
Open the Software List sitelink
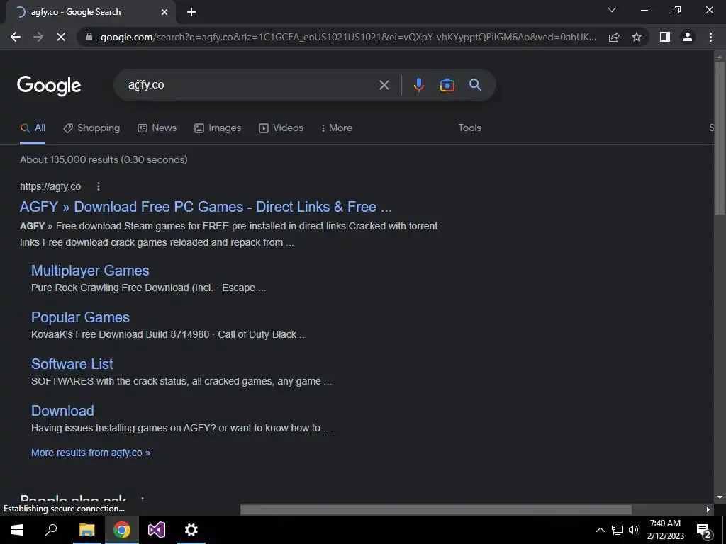tap(72, 364)
